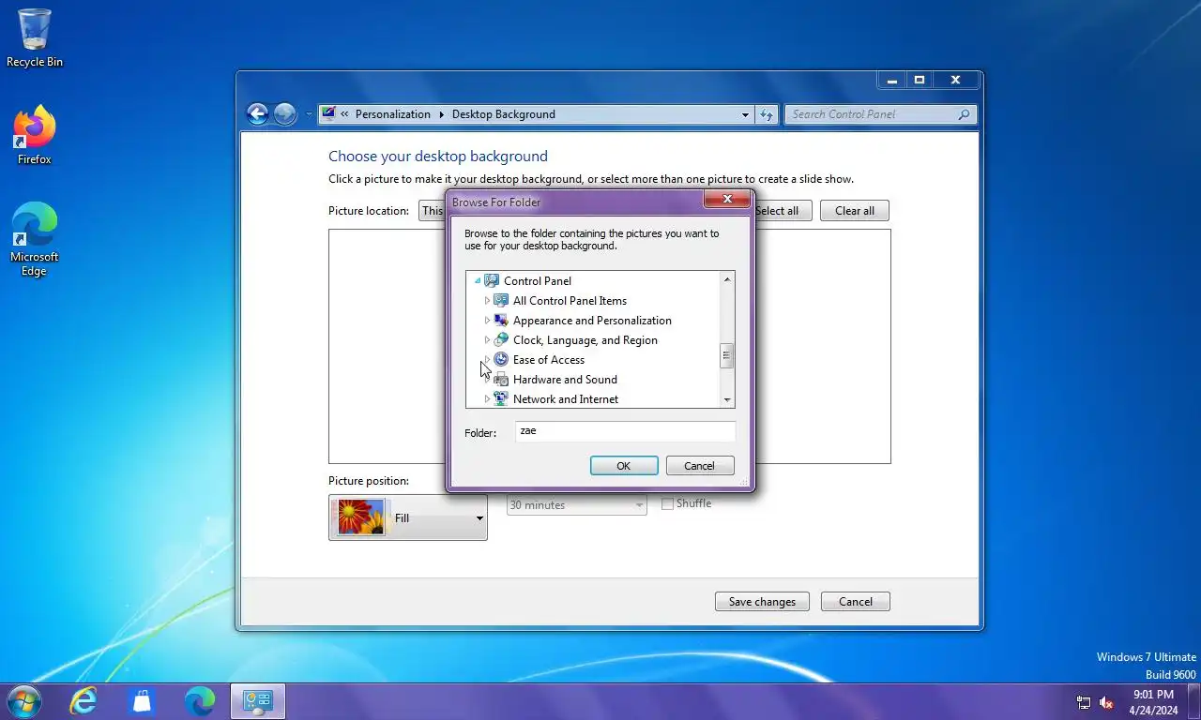Cancel the Desktop Background changes
Screen dimensions: 1201x720
click(x=856, y=602)
